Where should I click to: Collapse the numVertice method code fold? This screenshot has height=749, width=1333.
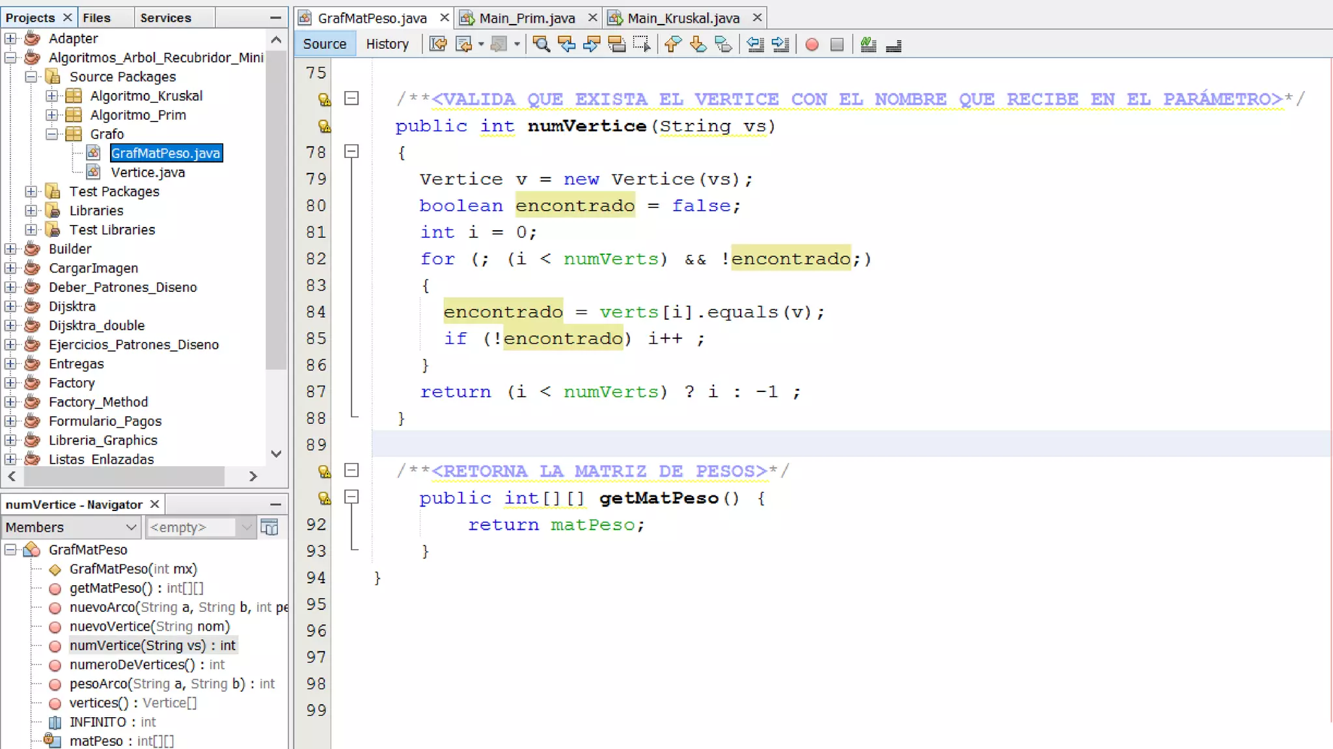click(x=351, y=151)
